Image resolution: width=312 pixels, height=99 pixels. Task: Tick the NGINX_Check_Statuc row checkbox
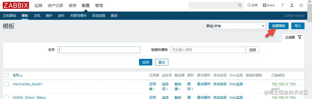tap(7, 97)
